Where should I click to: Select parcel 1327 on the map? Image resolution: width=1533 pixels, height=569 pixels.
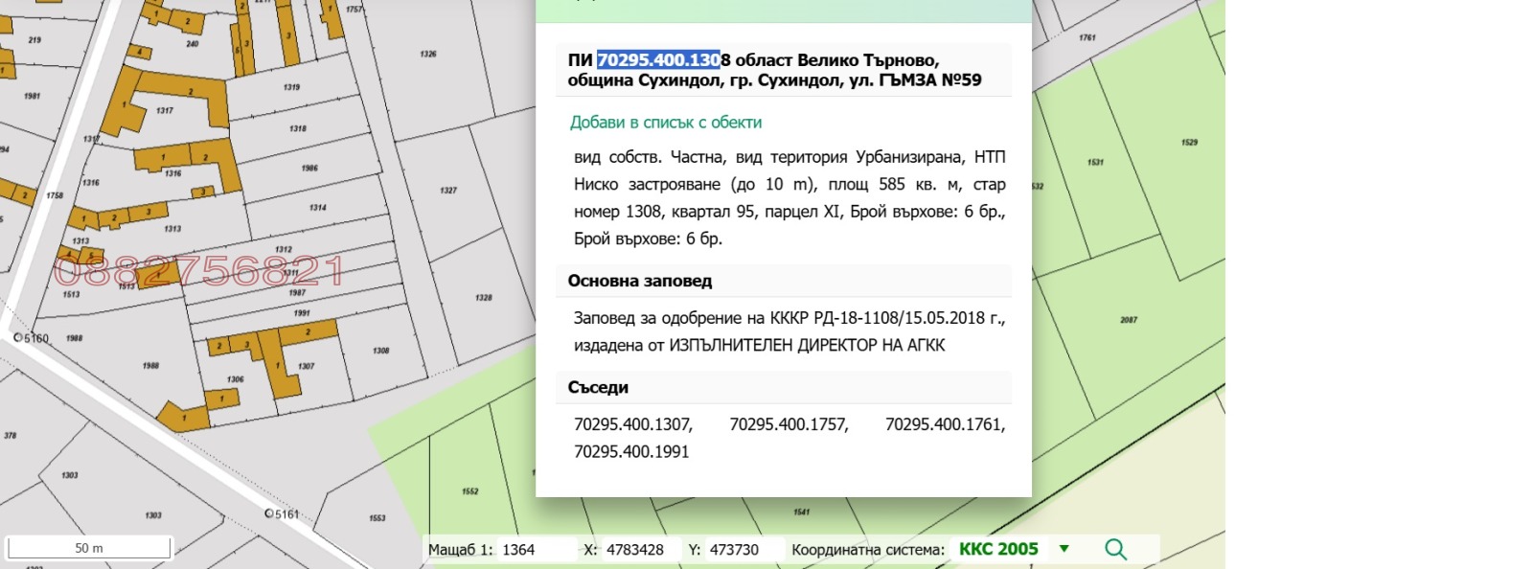point(447,191)
